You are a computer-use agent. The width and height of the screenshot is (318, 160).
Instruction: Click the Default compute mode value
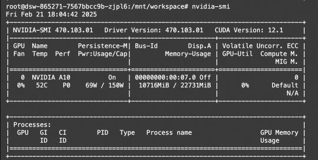[284, 85]
